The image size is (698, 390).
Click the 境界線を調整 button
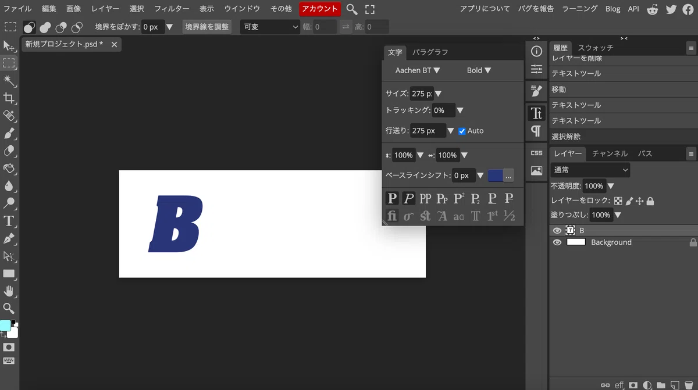click(x=207, y=27)
